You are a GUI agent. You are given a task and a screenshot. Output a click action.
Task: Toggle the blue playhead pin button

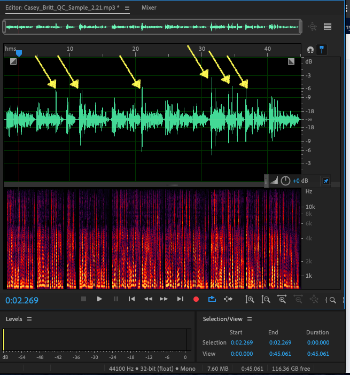pyautogui.click(x=321, y=49)
